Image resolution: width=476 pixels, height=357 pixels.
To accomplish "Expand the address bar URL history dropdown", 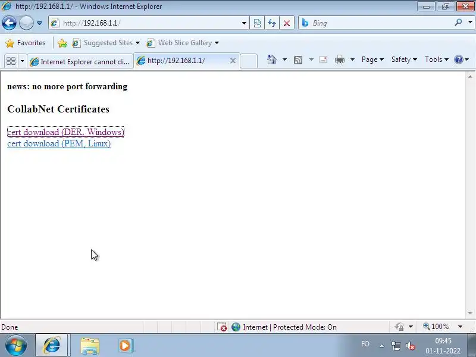I will (244, 23).
